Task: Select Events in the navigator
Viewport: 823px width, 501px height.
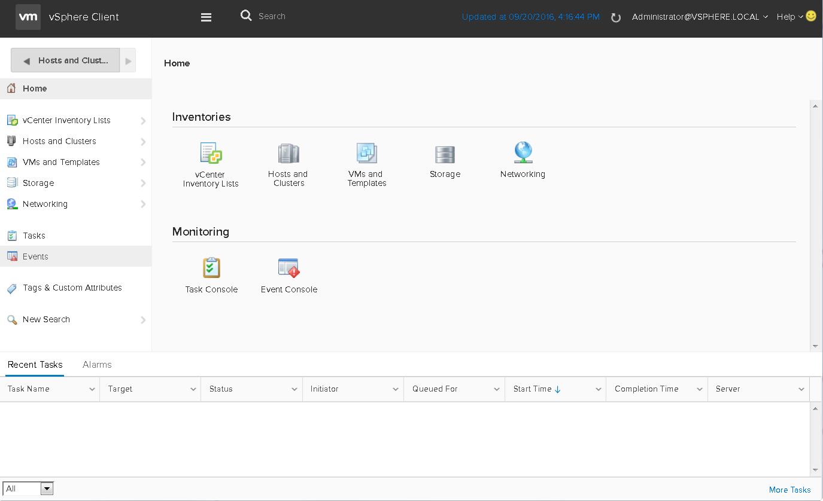Action: point(75,256)
